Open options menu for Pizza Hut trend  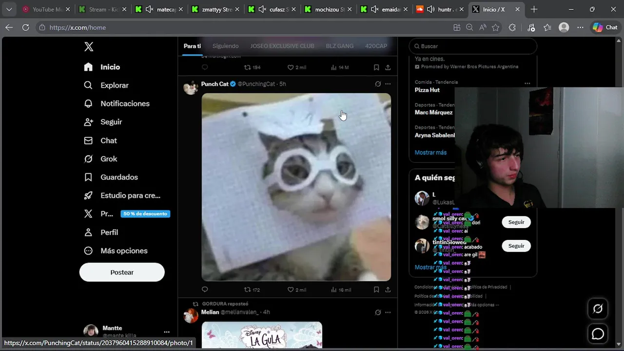pos(527,83)
